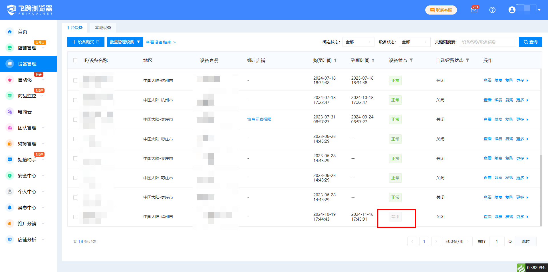
Task: Click the 设备购买 button
Action: tap(86, 42)
